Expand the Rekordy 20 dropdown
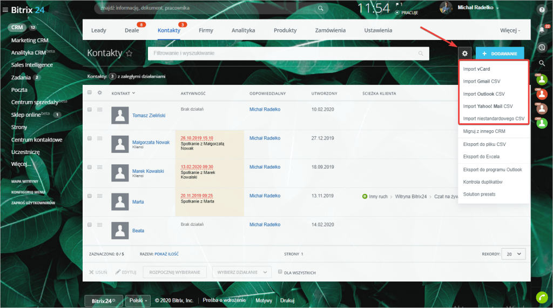 [x=513, y=253]
